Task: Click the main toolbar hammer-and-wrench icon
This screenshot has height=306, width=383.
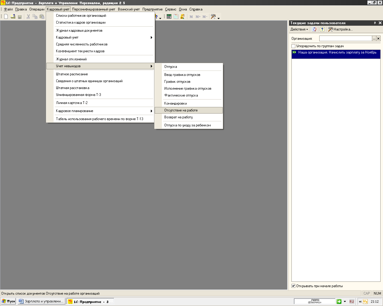Action: 213,17
